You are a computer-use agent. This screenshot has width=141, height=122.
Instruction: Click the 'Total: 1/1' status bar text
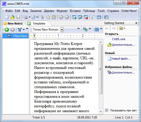[x=39, y=117]
